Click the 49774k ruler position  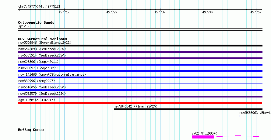click(x=208, y=12)
